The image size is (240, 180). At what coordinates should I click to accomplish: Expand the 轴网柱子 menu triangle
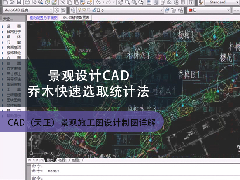(x=3, y=32)
